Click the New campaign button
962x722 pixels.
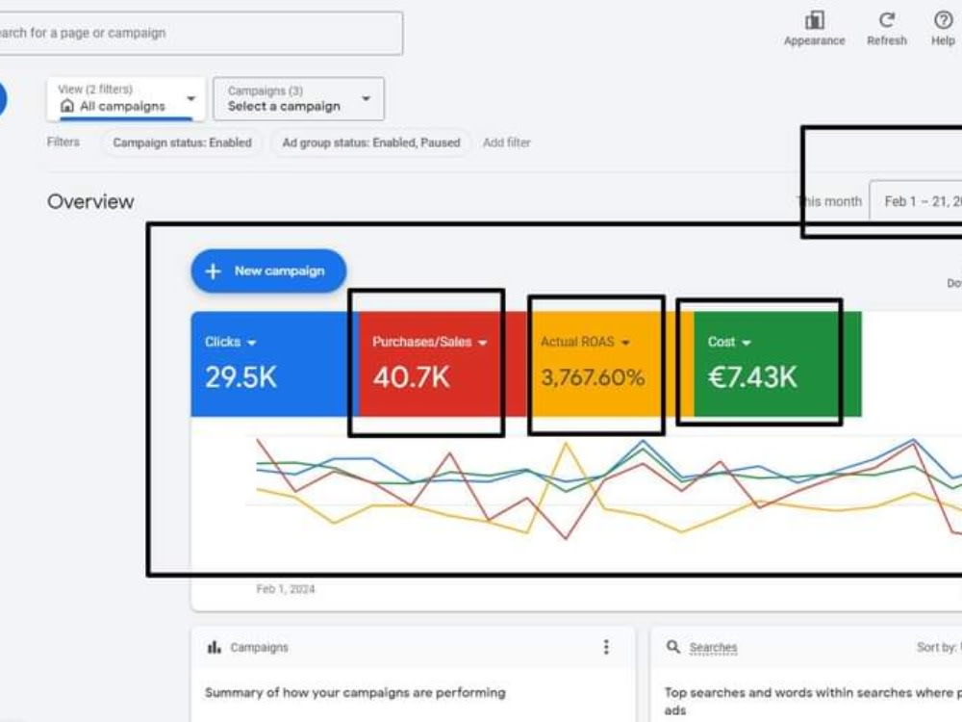[268, 271]
